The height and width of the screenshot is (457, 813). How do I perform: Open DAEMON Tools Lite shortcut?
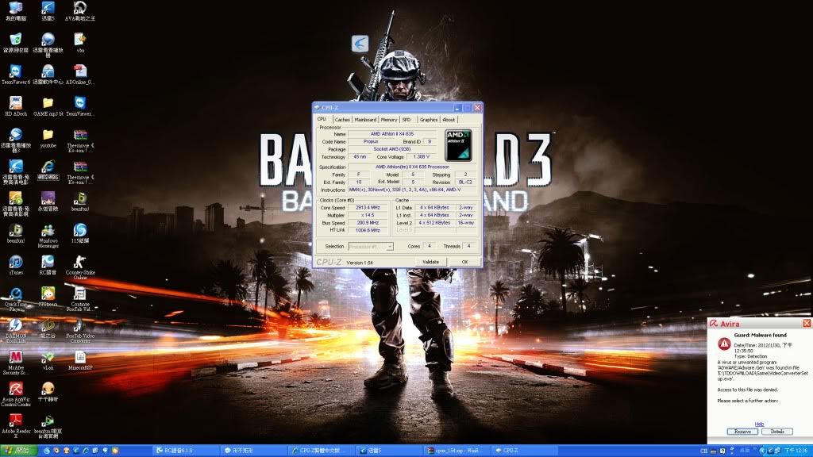coord(16,331)
